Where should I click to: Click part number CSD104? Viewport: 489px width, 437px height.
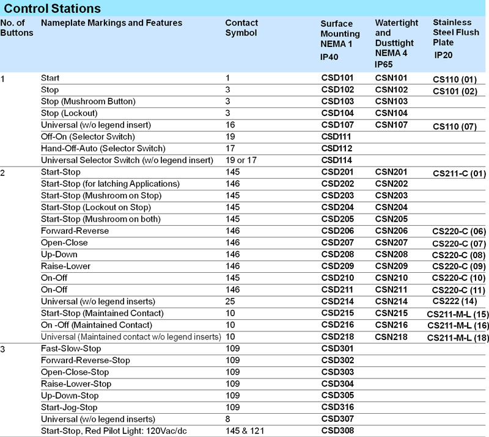[x=337, y=113]
